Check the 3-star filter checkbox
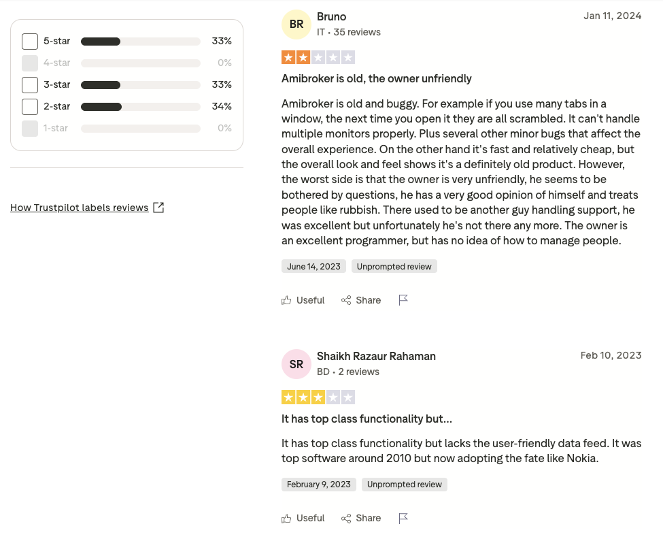The width and height of the screenshot is (663, 539). tap(30, 84)
